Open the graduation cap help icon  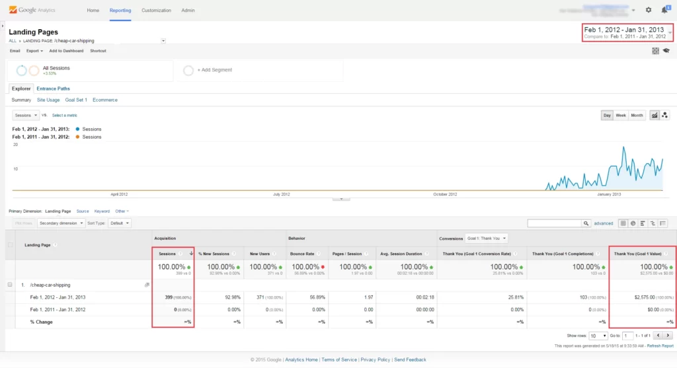coord(666,51)
